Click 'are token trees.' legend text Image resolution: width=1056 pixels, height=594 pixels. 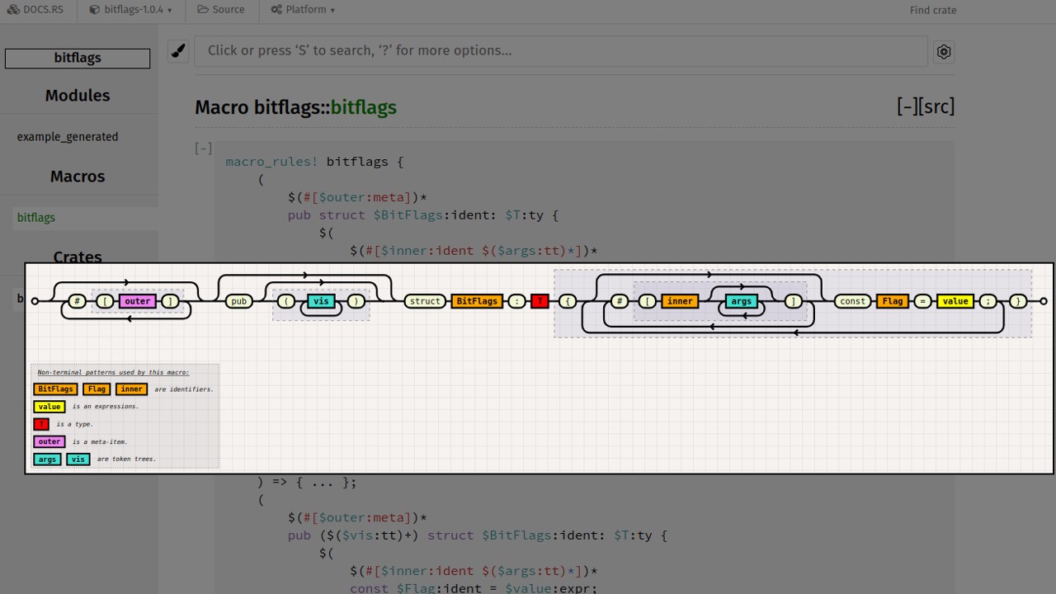(x=126, y=460)
